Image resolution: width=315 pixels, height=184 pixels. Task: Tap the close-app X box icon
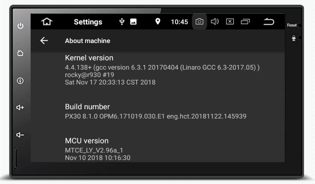230,21
